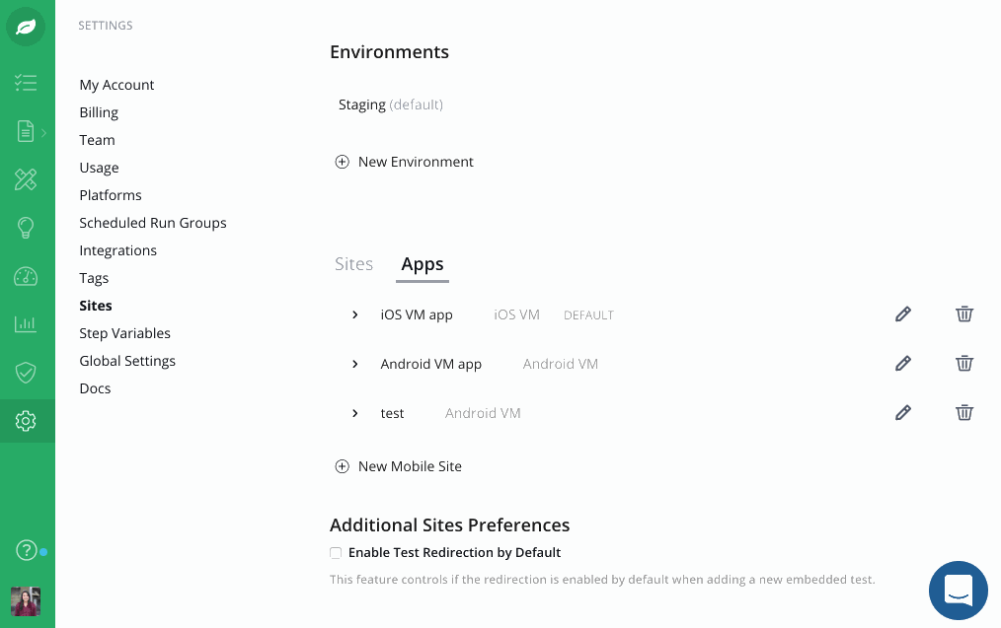Delete the test app with trash icon
Viewport: 1001px width, 628px height.
tap(963, 412)
